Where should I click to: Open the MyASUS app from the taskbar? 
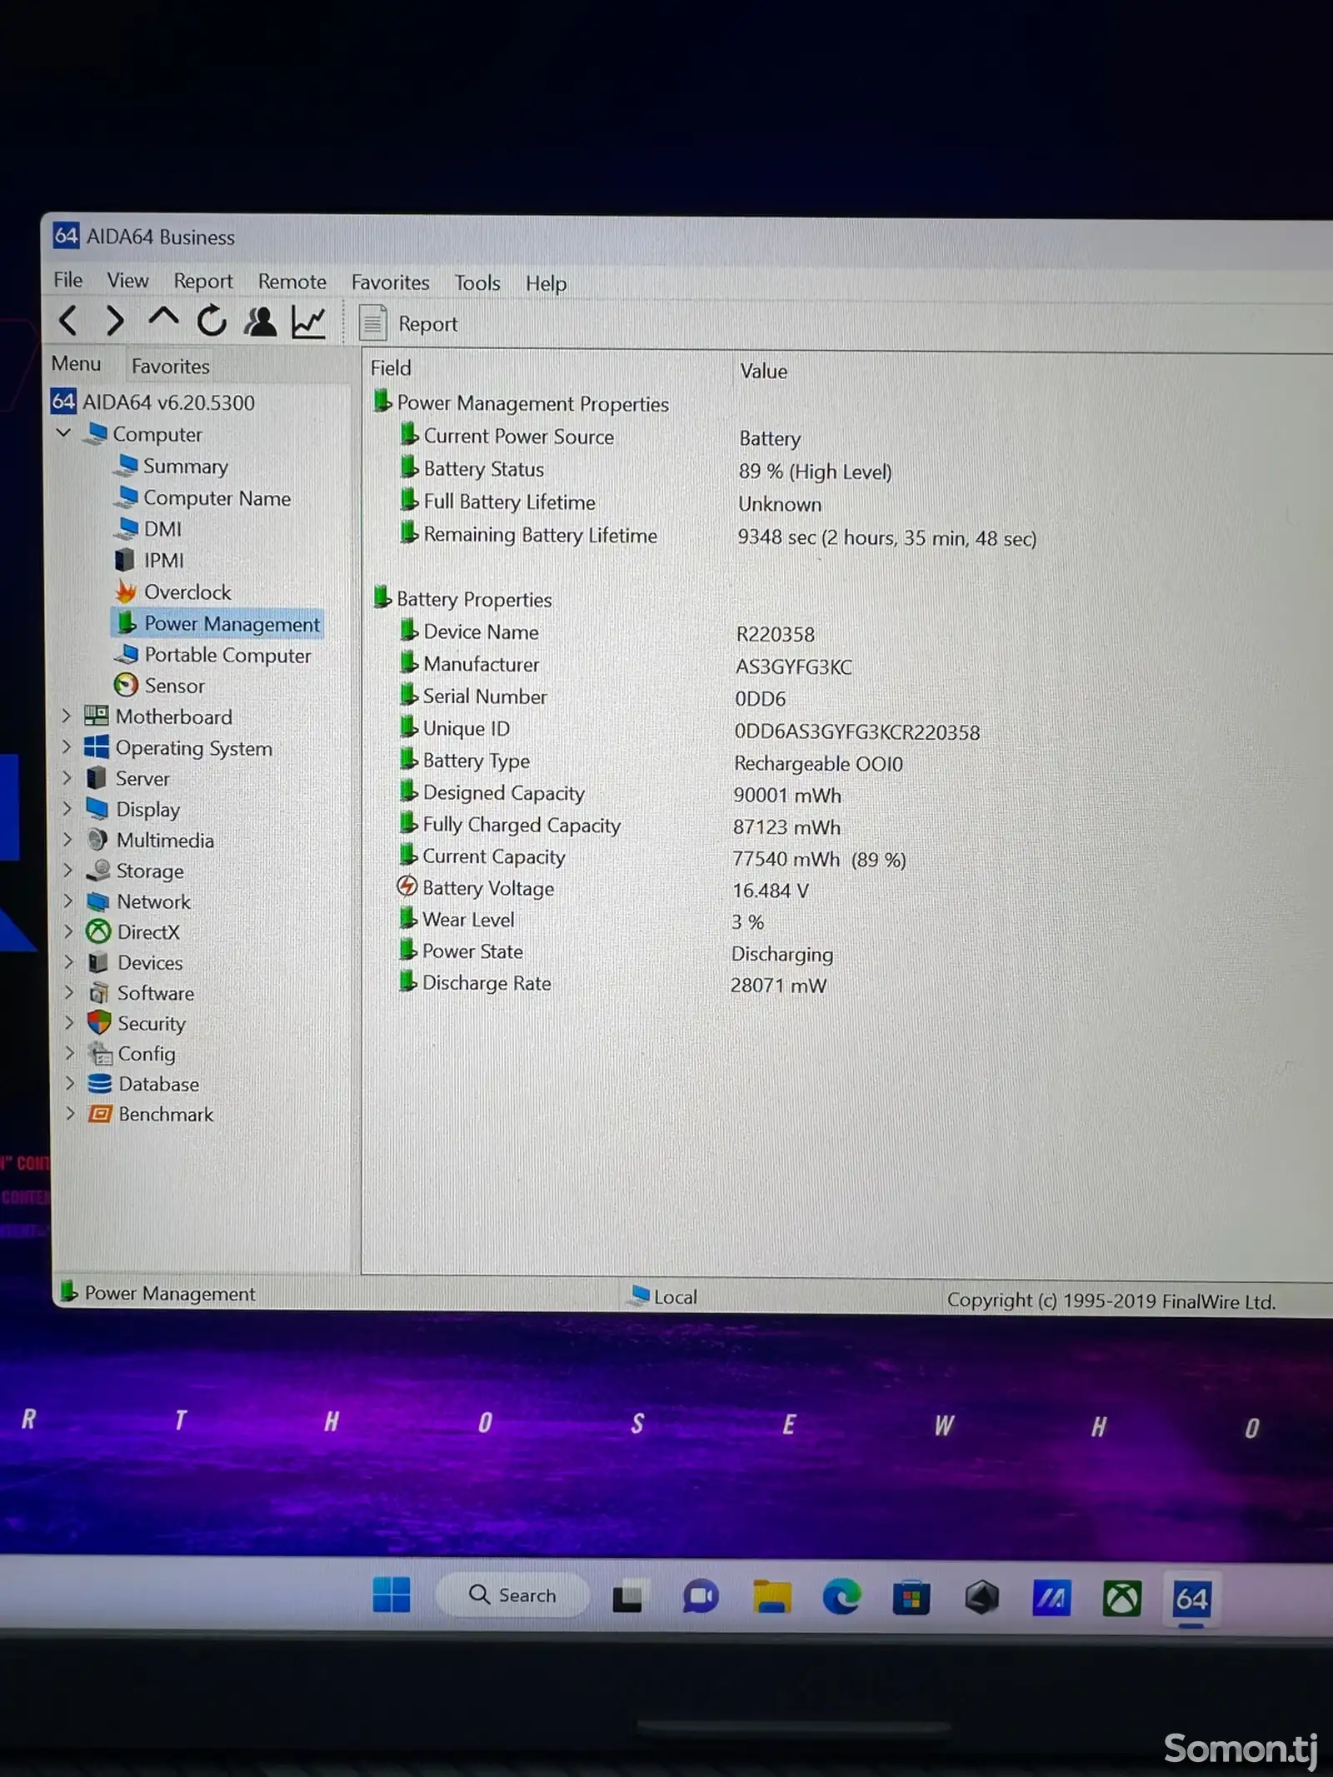(x=1051, y=1598)
